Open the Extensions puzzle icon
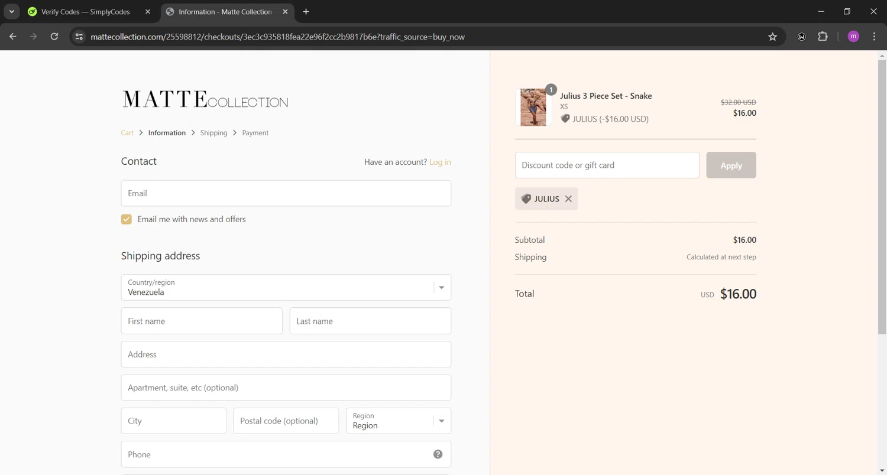This screenshot has height=475, width=887. tap(823, 37)
